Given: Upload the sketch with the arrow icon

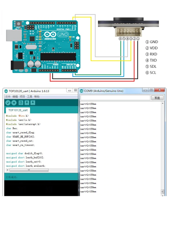Looking at the screenshot, I should point(14,103).
